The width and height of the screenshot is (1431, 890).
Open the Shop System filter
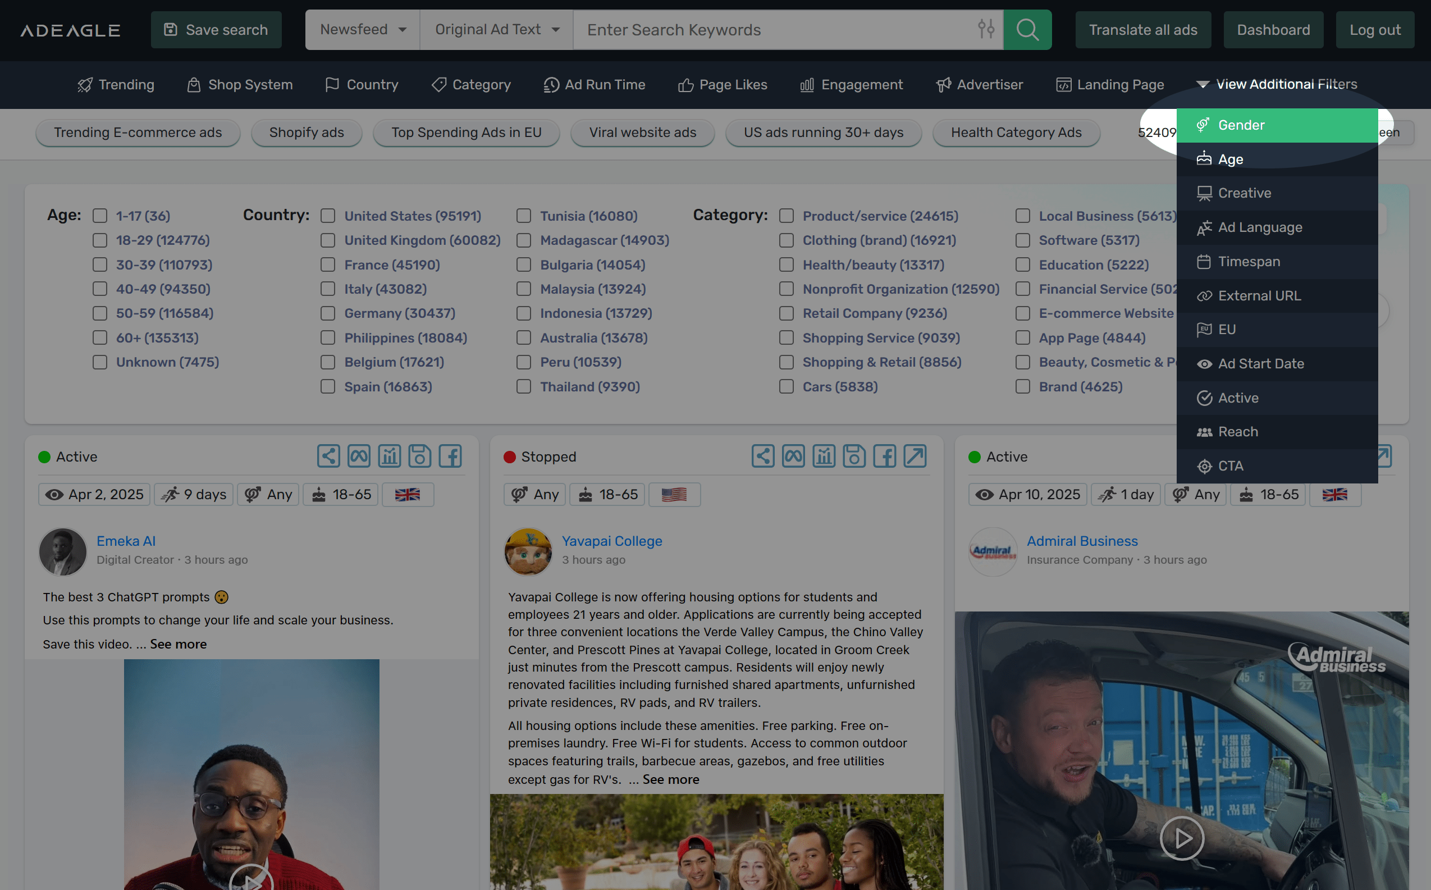tap(240, 85)
